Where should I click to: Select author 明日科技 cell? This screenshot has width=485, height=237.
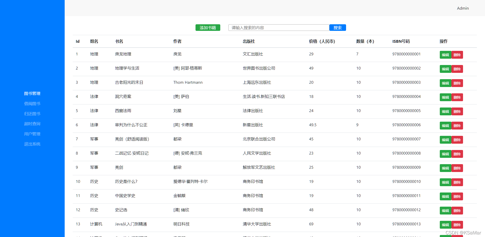click(181, 224)
